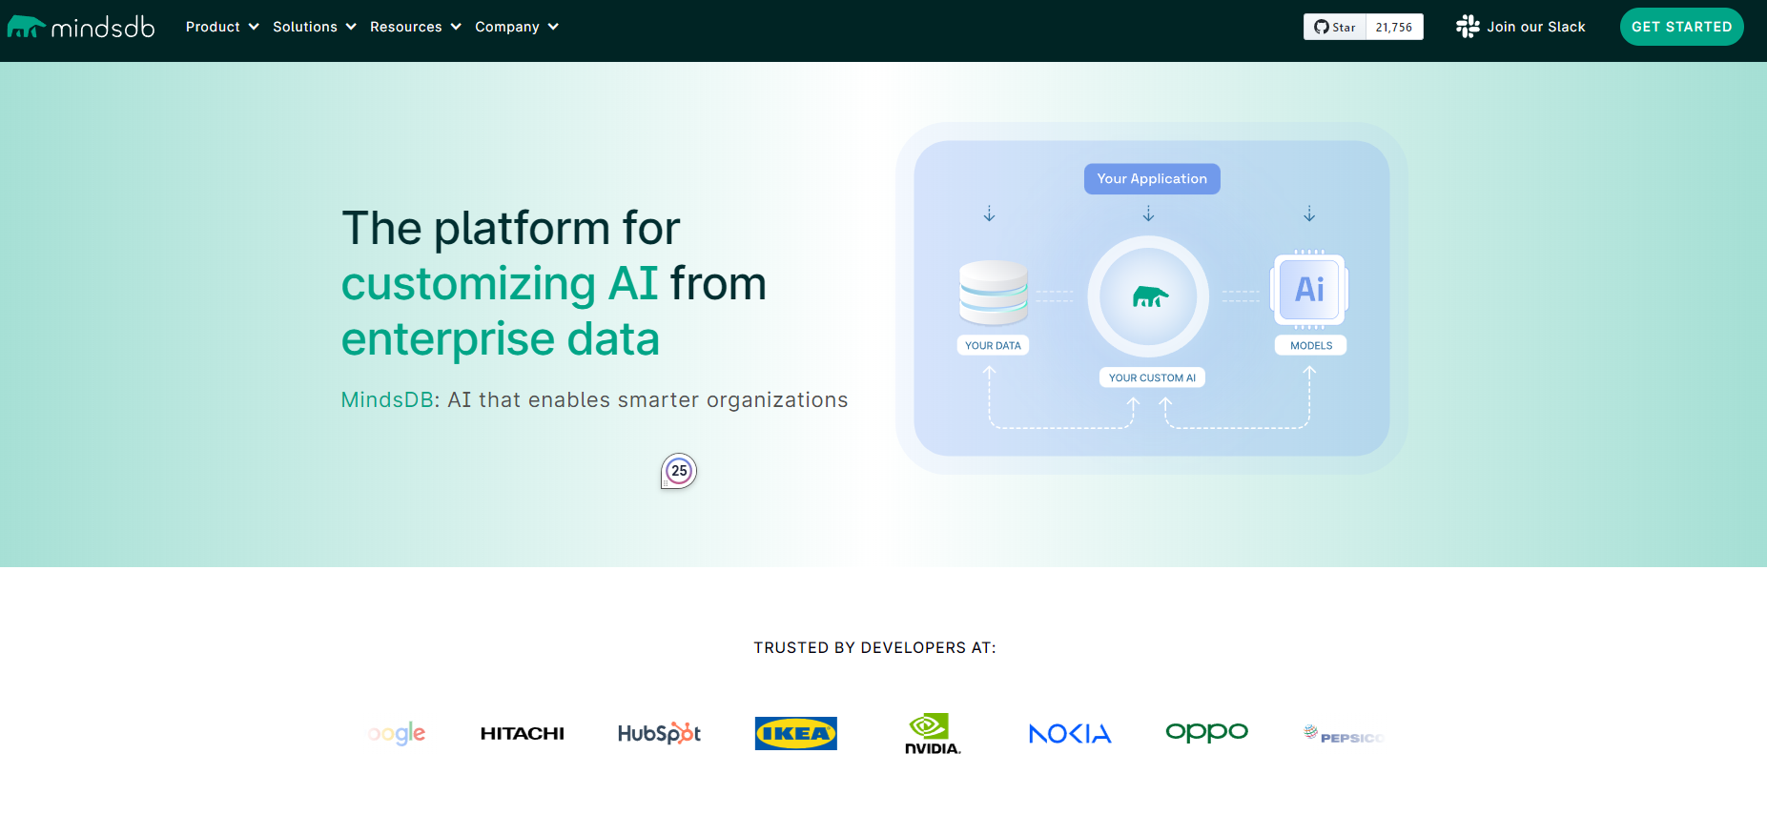
Task: Expand the Product dropdown chevron
Action: coord(254,27)
